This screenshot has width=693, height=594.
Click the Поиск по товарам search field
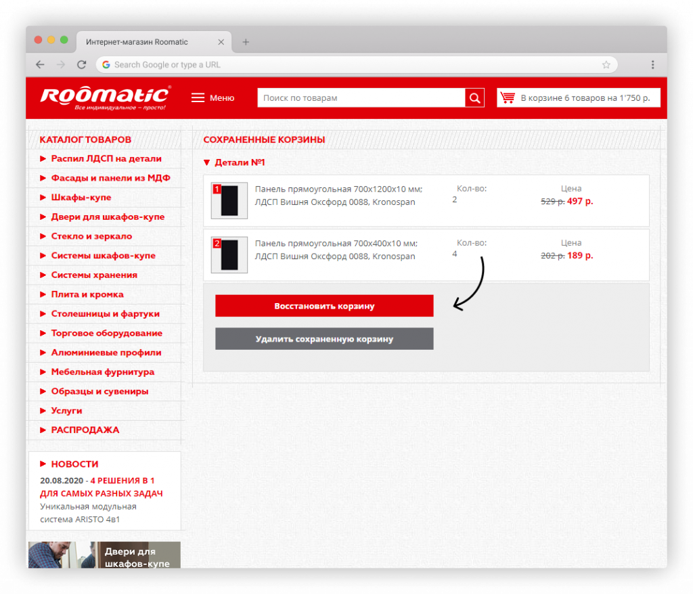point(361,98)
